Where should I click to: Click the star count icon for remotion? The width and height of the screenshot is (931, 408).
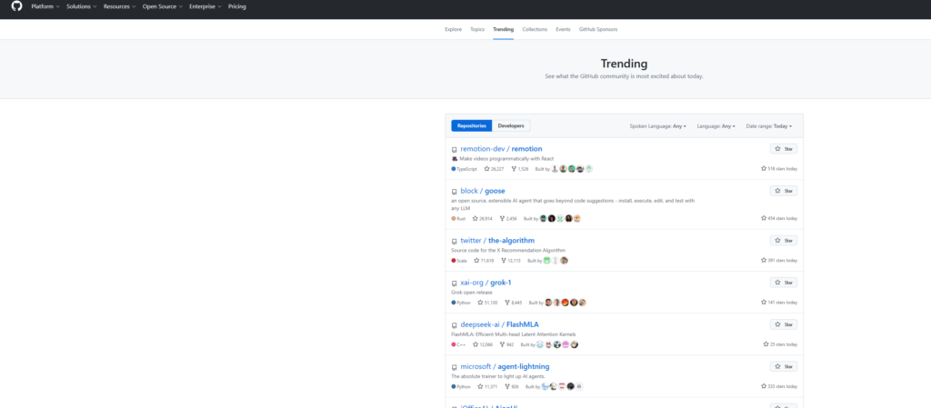[x=487, y=169]
